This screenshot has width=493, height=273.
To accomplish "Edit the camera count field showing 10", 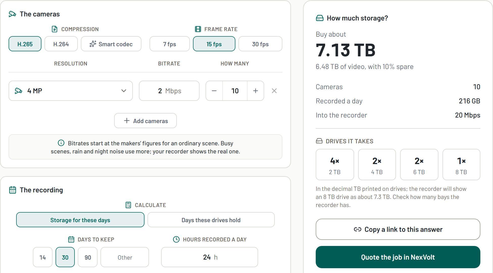I will (x=235, y=91).
